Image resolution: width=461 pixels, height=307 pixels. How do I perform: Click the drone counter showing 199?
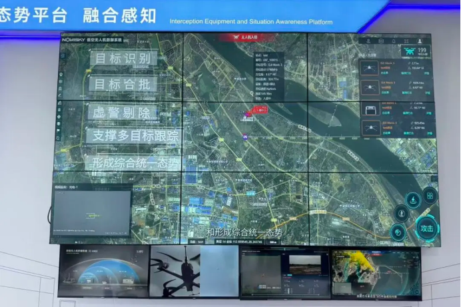pyautogui.click(x=416, y=51)
